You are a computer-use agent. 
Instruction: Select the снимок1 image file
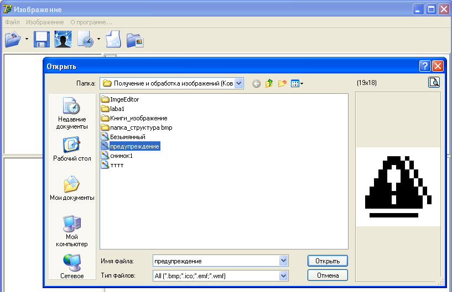click(117, 156)
